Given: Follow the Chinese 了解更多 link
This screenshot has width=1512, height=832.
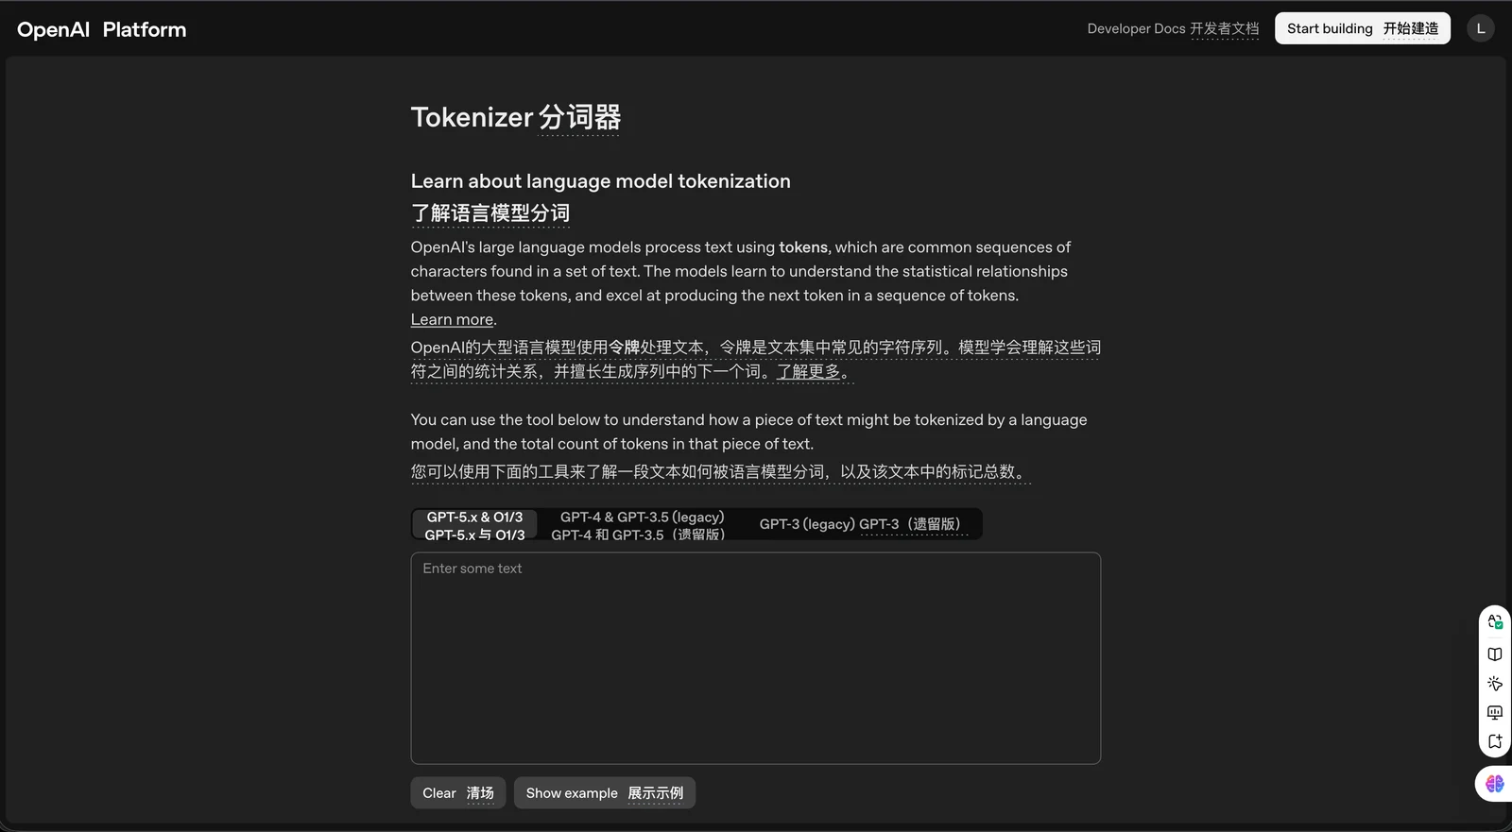Looking at the screenshot, I should (809, 371).
